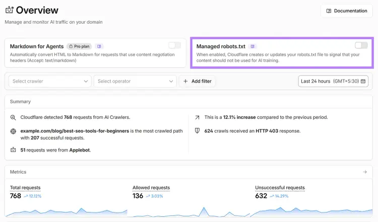This screenshot has height=222, width=378.
Task: Open docs icon next to Markdown for Agents
Action: [99, 46]
